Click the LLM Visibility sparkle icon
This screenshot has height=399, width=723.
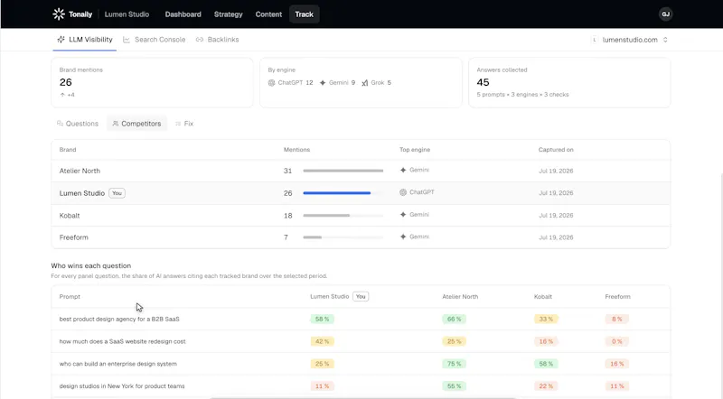click(x=61, y=40)
